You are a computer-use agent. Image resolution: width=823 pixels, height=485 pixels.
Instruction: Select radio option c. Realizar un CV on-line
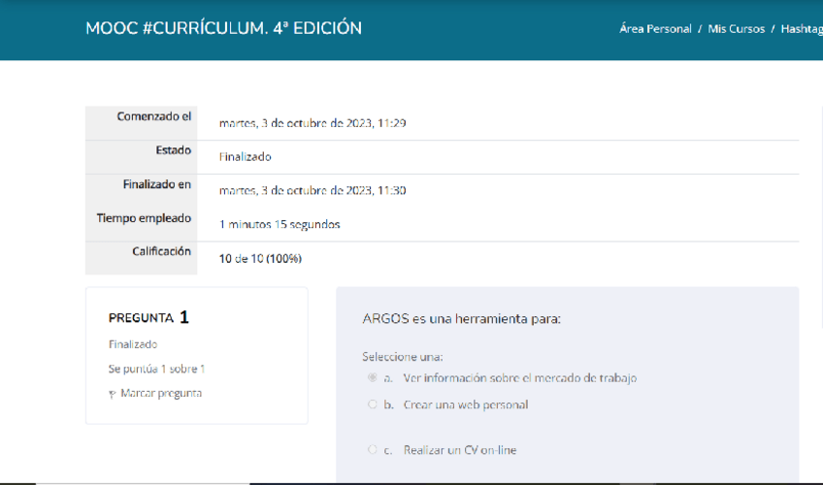coord(372,449)
